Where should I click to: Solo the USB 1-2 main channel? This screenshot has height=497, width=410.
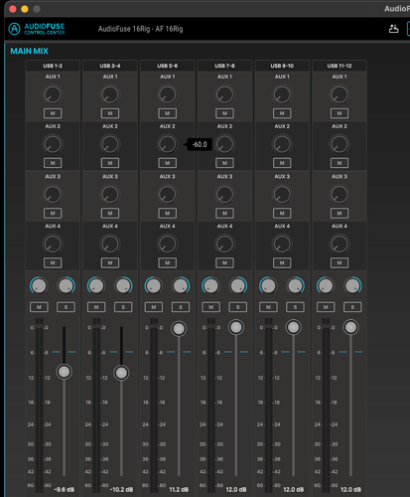tap(66, 307)
